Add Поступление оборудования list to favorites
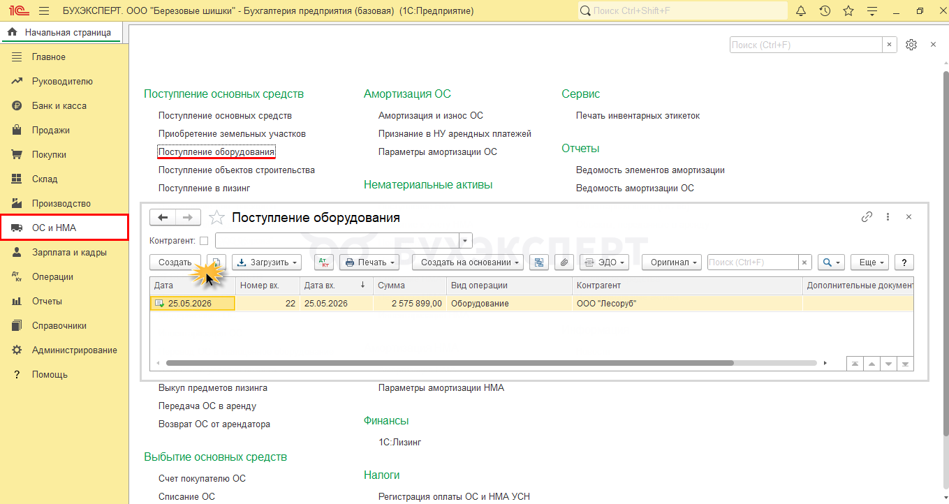Image resolution: width=949 pixels, height=504 pixels. [217, 217]
